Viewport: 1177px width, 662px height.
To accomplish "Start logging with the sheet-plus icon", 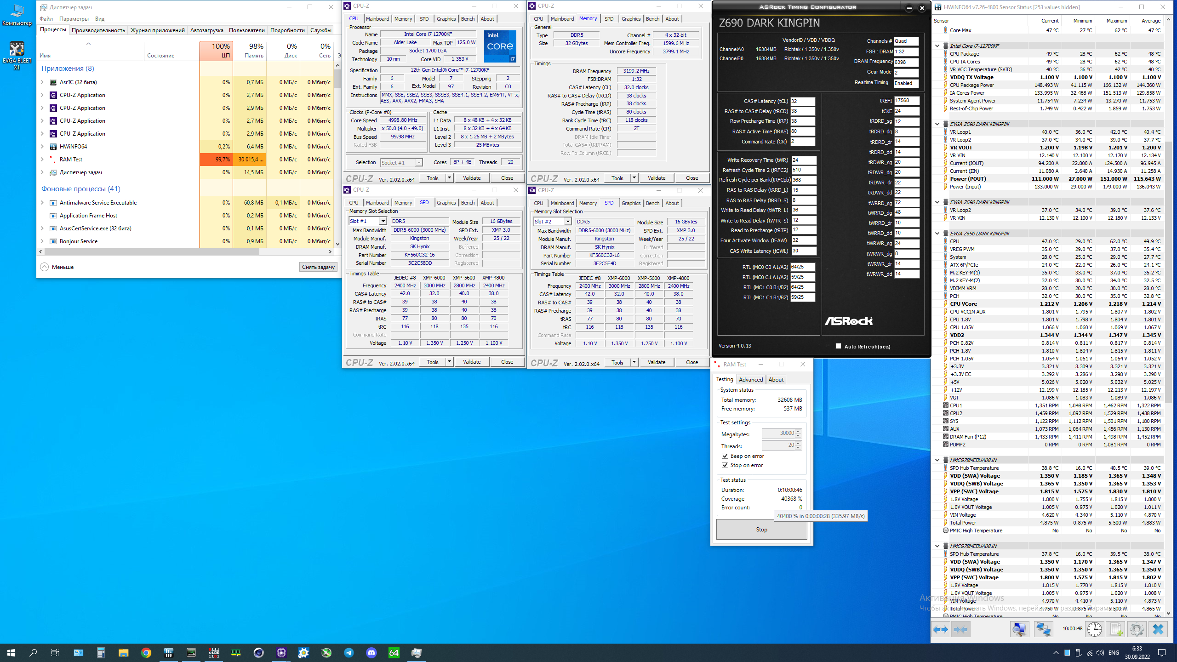I will coord(1116,629).
